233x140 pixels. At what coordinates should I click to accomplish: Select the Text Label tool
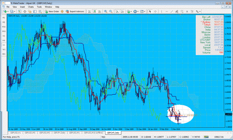(192, 12)
